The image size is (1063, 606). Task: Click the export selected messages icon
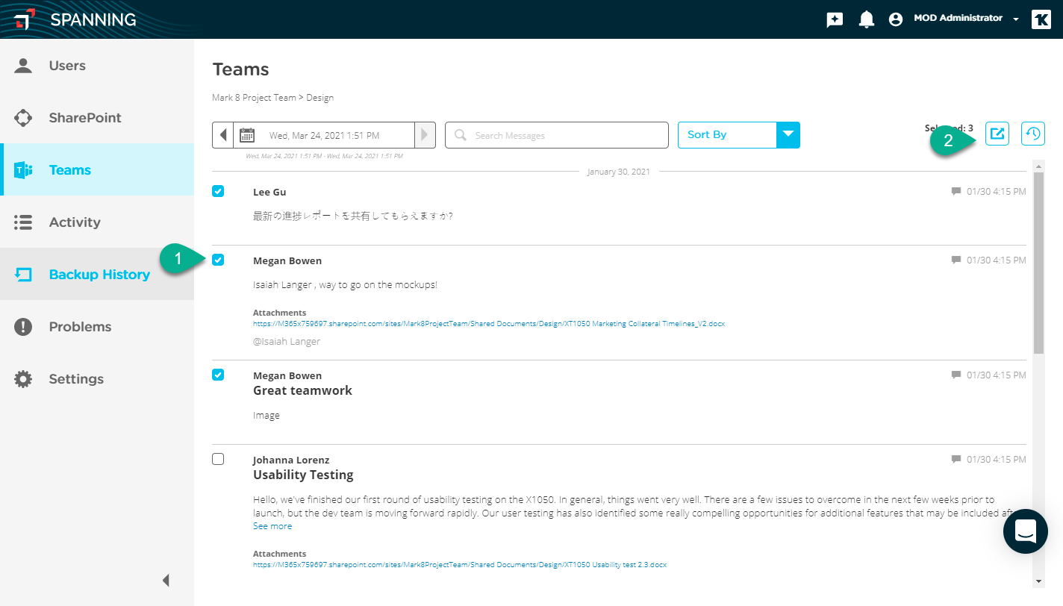997,134
